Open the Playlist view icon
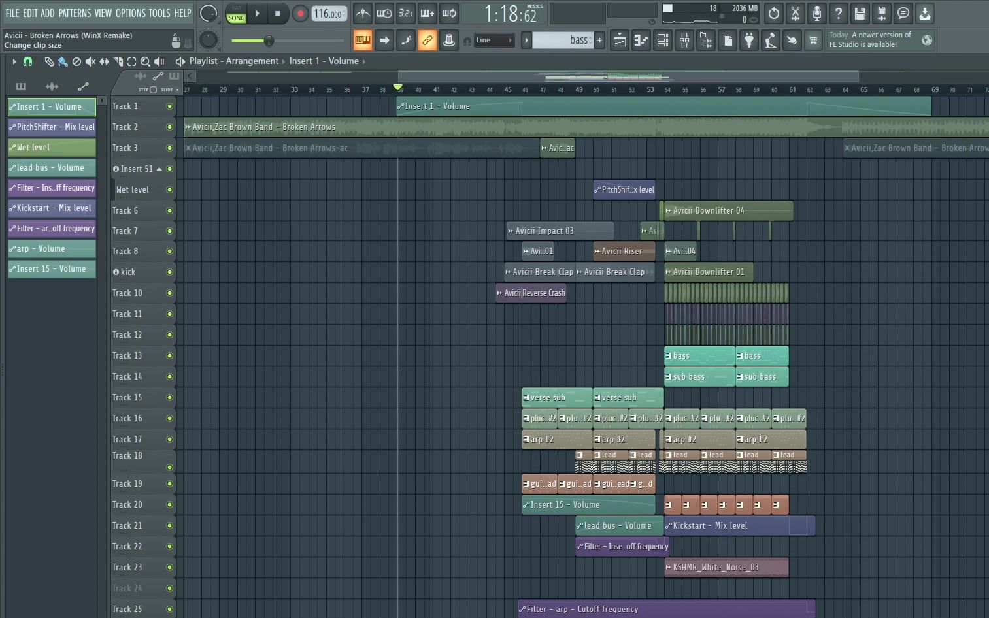The width and height of the screenshot is (989, 618). tap(620, 41)
